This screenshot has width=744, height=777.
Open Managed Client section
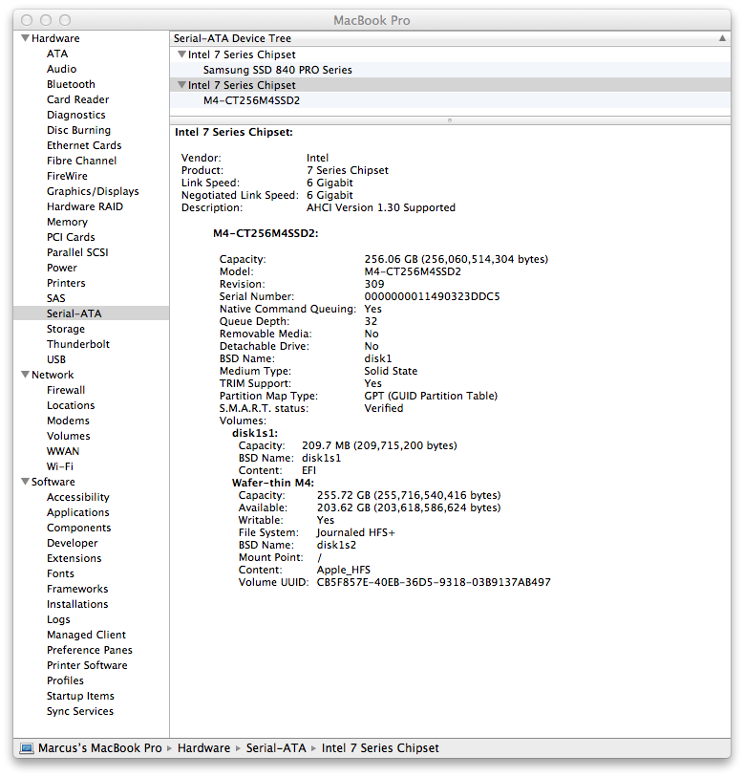[86, 635]
